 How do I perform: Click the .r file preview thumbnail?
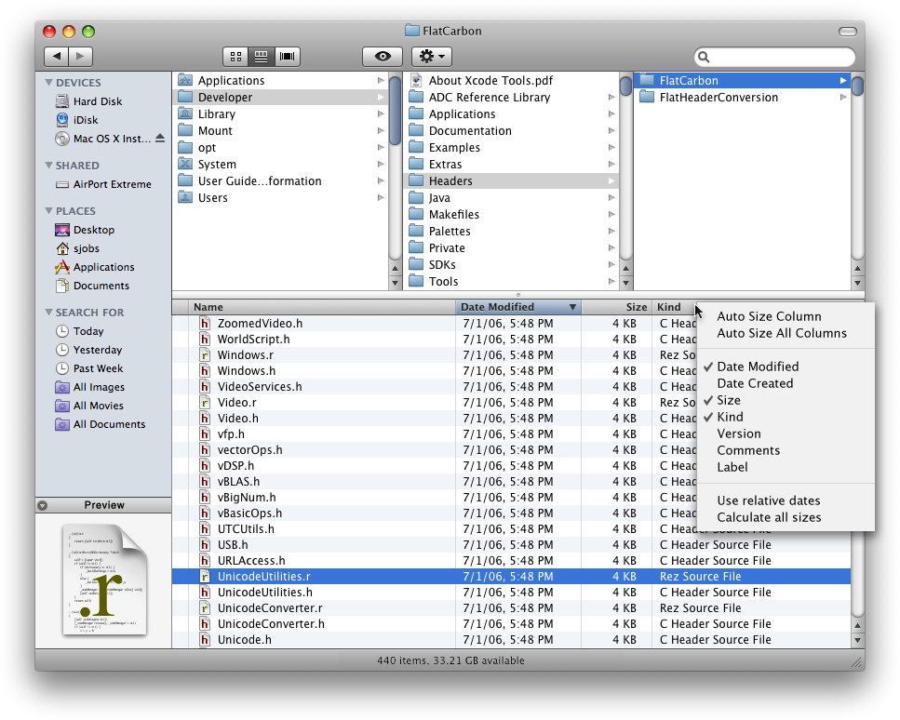click(x=104, y=580)
